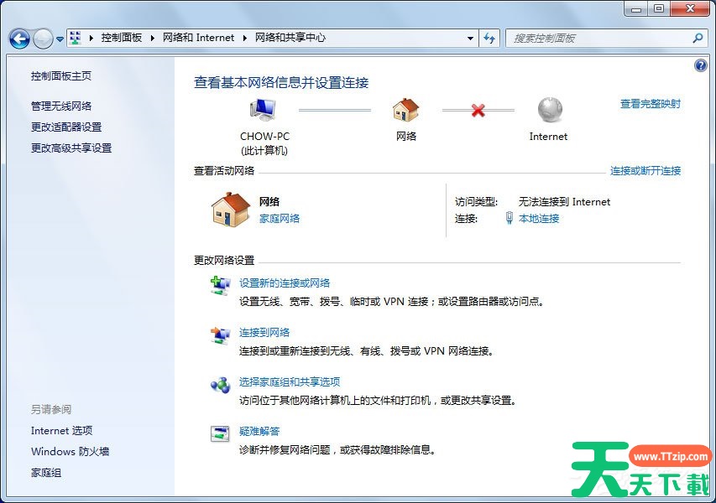Open address bar history dropdown arrow
The width and height of the screenshot is (716, 503).
[470, 39]
